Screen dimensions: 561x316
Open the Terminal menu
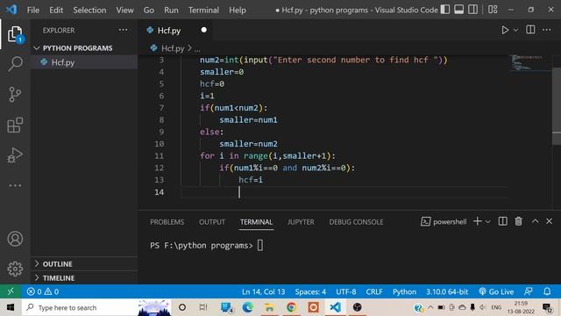click(203, 10)
